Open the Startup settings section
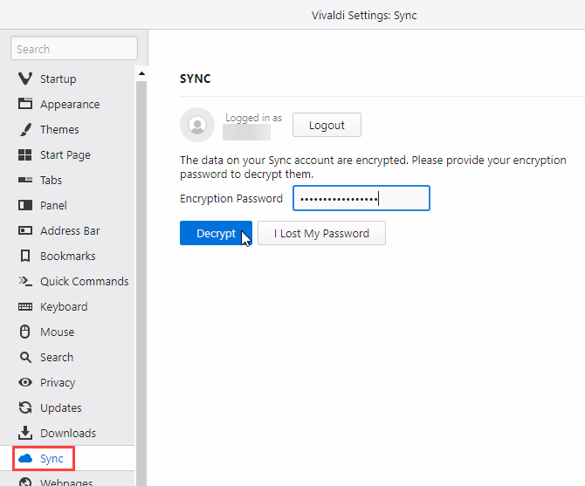The image size is (585, 486). click(67, 79)
